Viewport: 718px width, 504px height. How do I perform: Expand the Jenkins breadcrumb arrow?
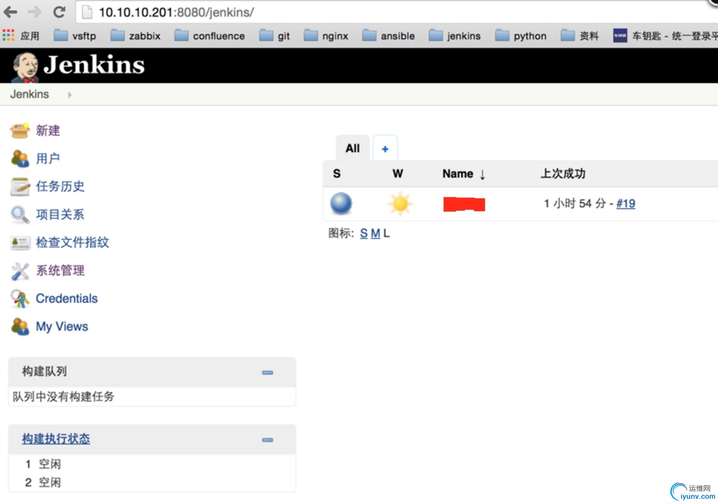coord(69,95)
